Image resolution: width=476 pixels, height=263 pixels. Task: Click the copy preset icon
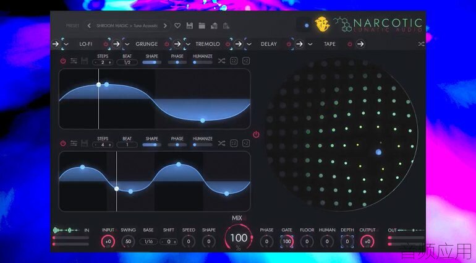(x=214, y=26)
